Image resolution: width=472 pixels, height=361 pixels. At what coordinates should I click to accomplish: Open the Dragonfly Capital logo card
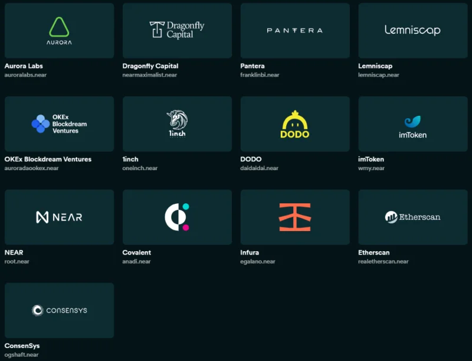pos(177,31)
